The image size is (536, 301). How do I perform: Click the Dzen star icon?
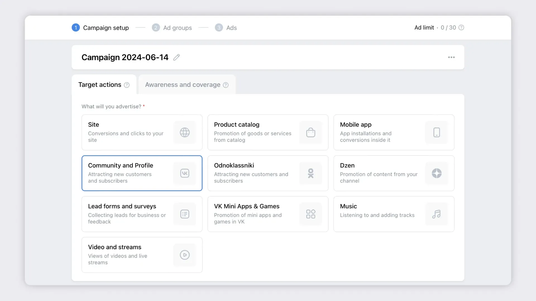[436, 173]
